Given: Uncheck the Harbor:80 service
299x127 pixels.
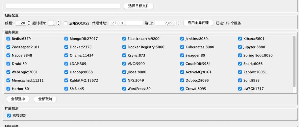Looking at the screenshot, I should 8,89.
